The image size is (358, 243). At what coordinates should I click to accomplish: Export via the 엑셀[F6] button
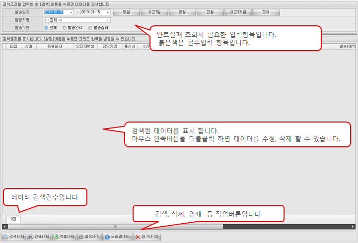(64, 237)
